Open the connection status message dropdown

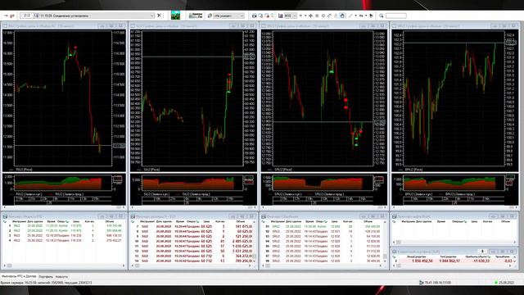pos(152,16)
